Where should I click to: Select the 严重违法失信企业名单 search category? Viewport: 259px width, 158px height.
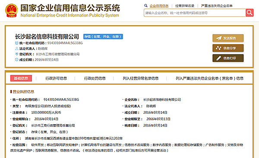[217, 6]
